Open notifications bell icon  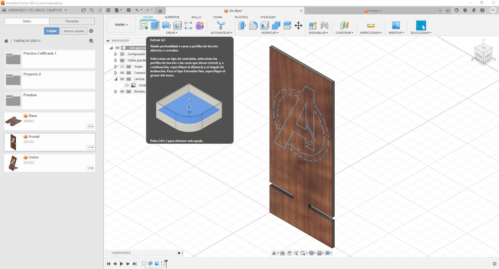pos(474,10)
